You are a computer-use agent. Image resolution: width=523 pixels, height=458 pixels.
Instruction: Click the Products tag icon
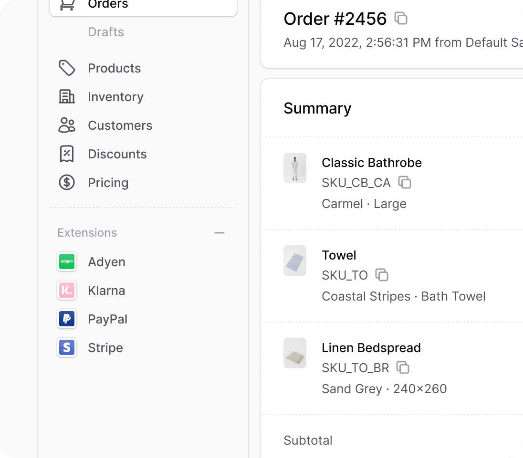[x=67, y=68]
